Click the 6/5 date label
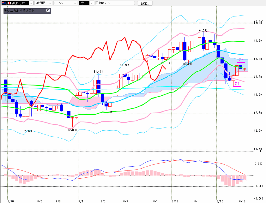Image resolution: width=266 pixels, height=203 pixels. (103, 201)
